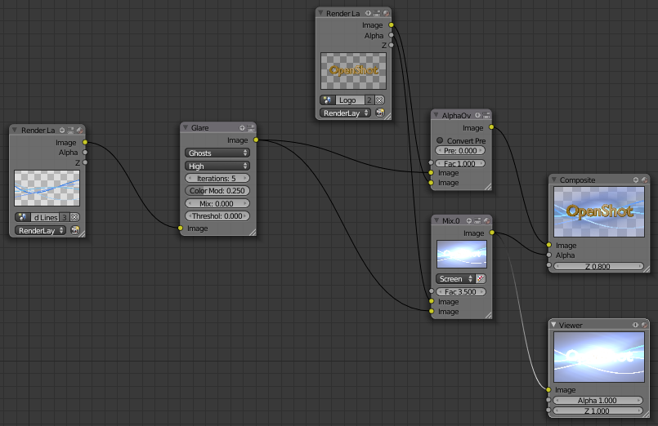The height and width of the screenshot is (426, 658).
Task: Unlink the Logo scene with the X icon
Action: (379, 100)
